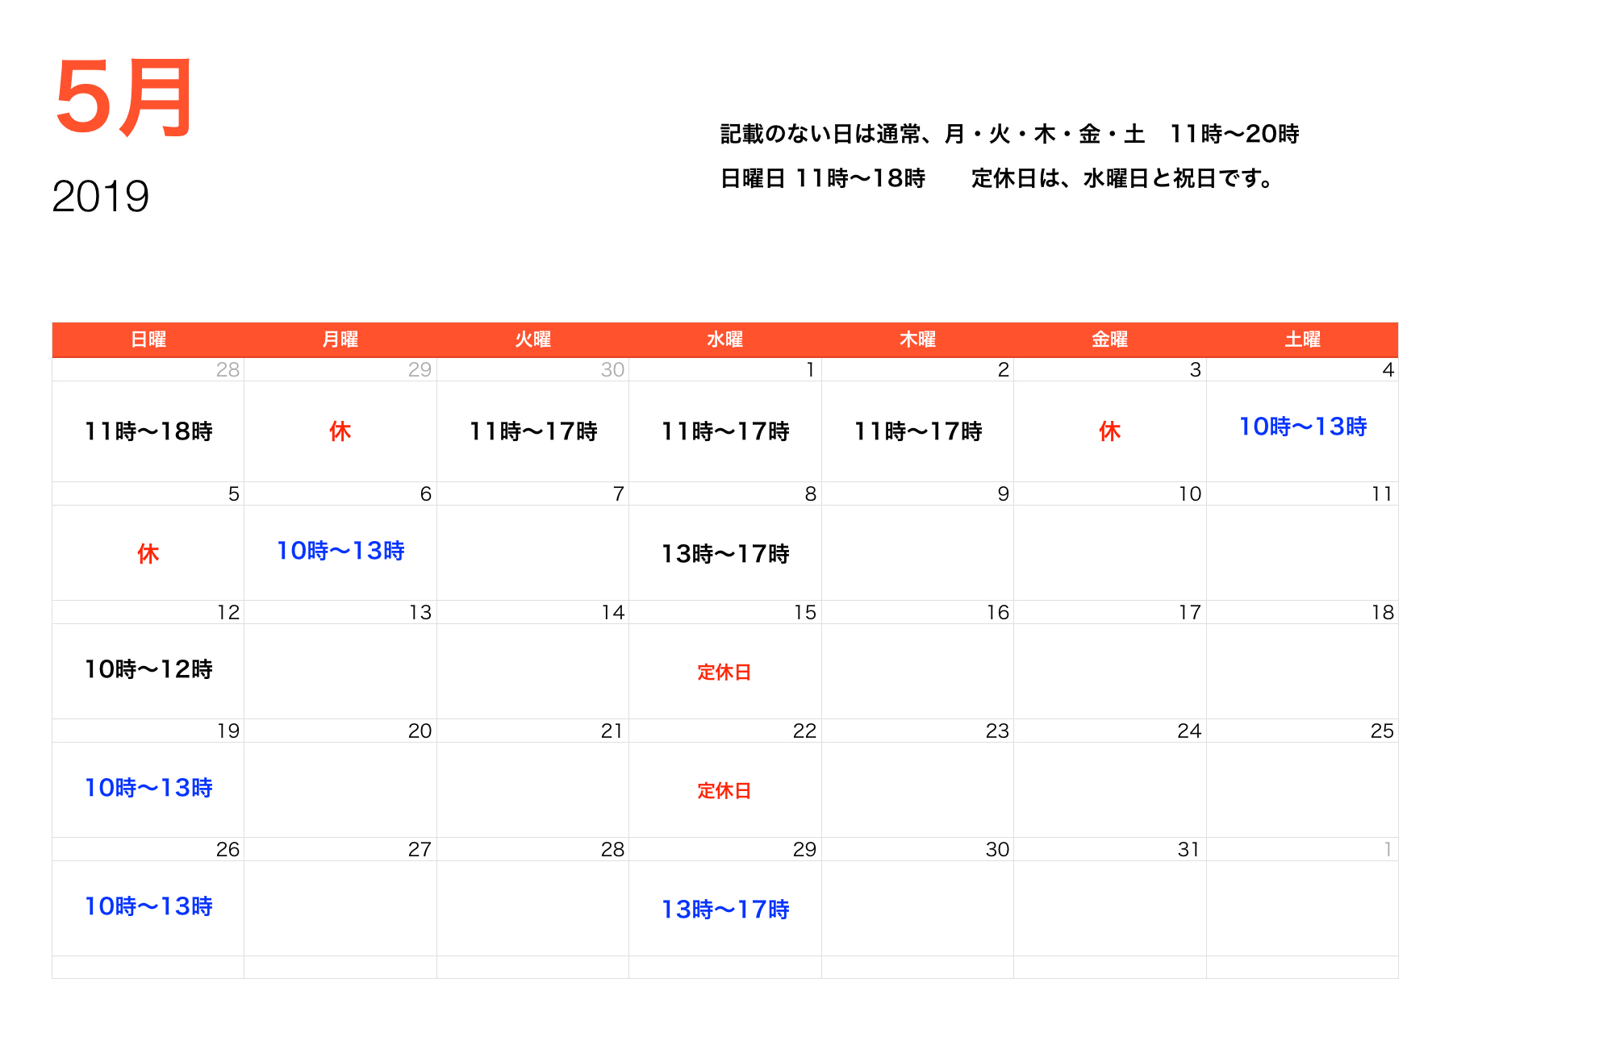
Task: Click the date number 24
Action: coord(1189,731)
